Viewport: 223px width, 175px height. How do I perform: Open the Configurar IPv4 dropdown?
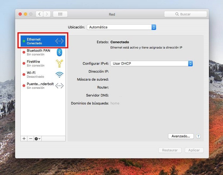(x=151, y=64)
